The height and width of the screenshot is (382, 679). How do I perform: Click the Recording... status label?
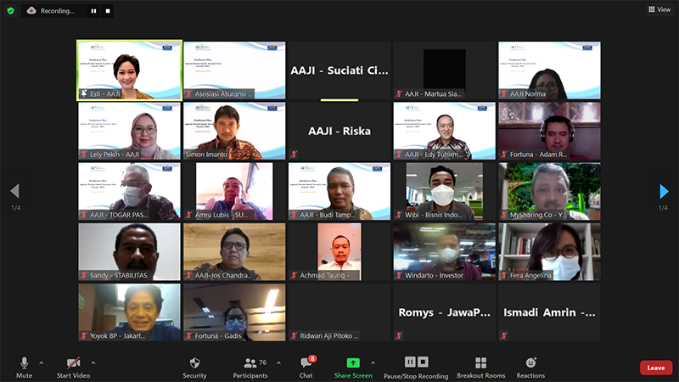pos(58,11)
